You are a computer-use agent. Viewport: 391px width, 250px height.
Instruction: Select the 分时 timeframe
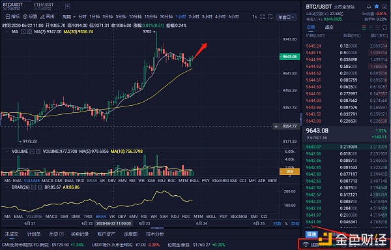pos(82,17)
